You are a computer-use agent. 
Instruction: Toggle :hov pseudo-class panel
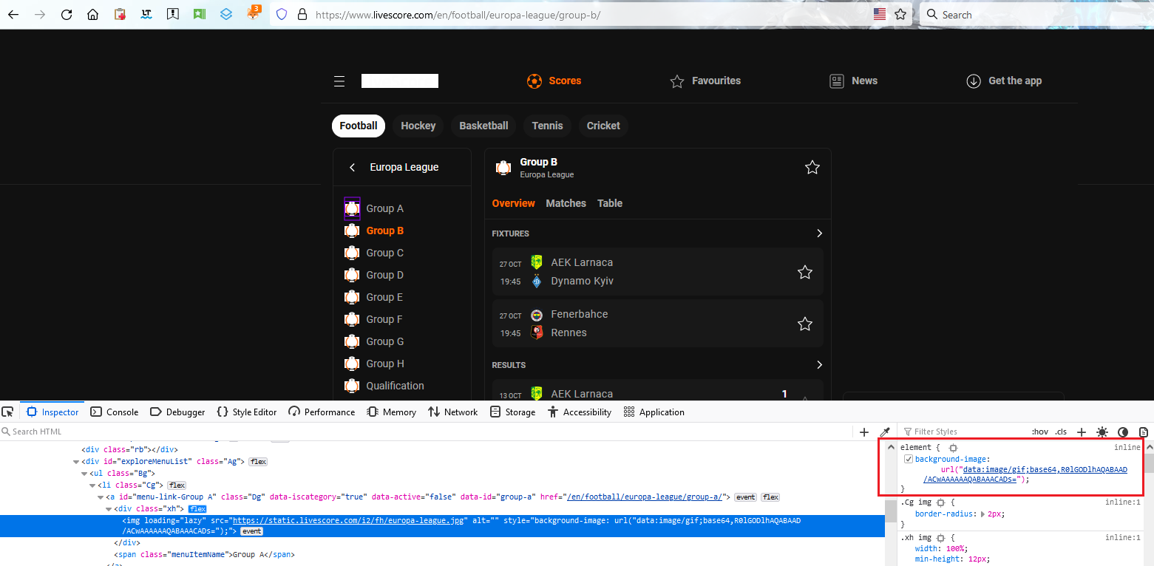pyautogui.click(x=1040, y=432)
